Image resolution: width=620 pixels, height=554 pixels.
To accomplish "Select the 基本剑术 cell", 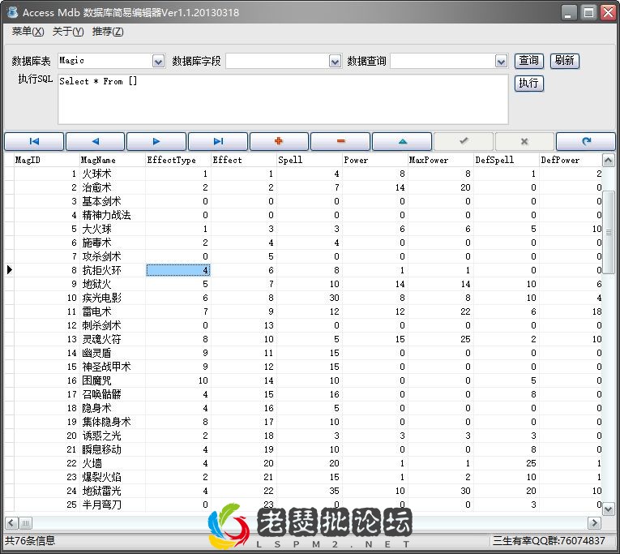I will (x=113, y=201).
